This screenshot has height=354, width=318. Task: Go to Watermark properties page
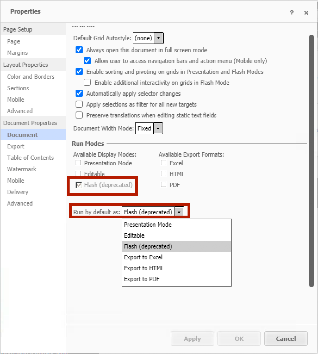tap(21, 169)
